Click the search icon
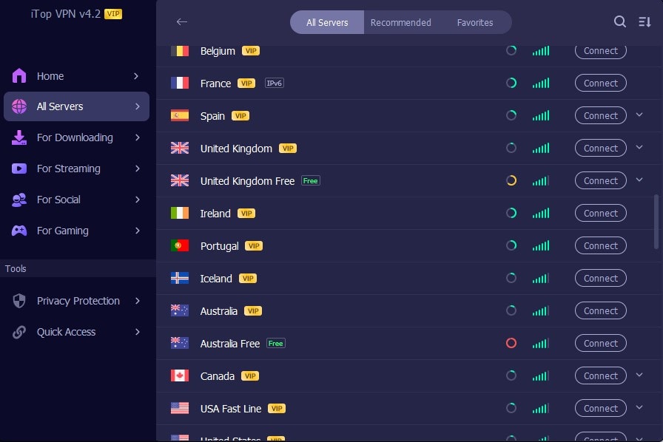This screenshot has width=663, height=442. tap(620, 21)
